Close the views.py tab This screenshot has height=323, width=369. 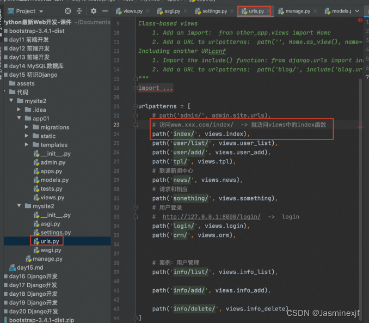(x=147, y=11)
